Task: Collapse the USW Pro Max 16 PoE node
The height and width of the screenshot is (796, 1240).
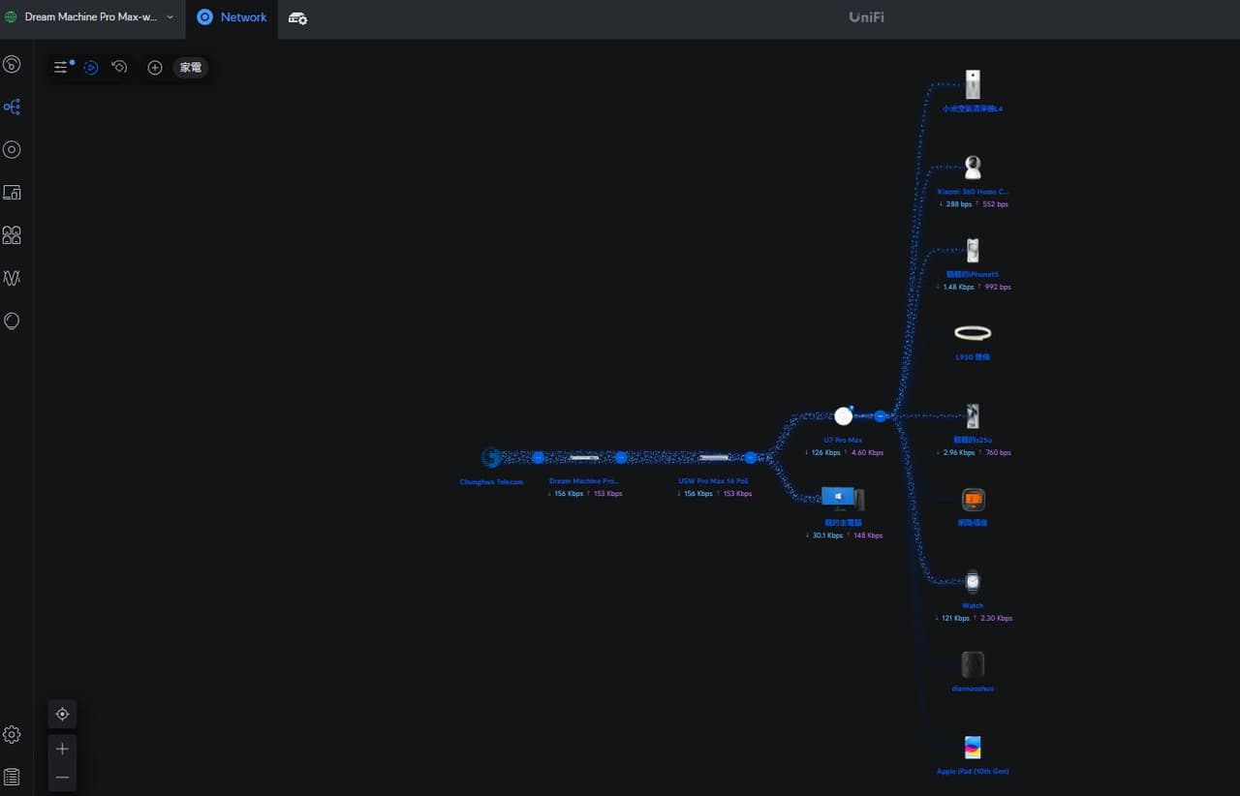Action: [750, 457]
